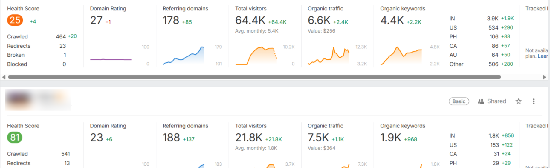Open the Basic plan badge
Screen dimensions: 550x168
point(459,101)
